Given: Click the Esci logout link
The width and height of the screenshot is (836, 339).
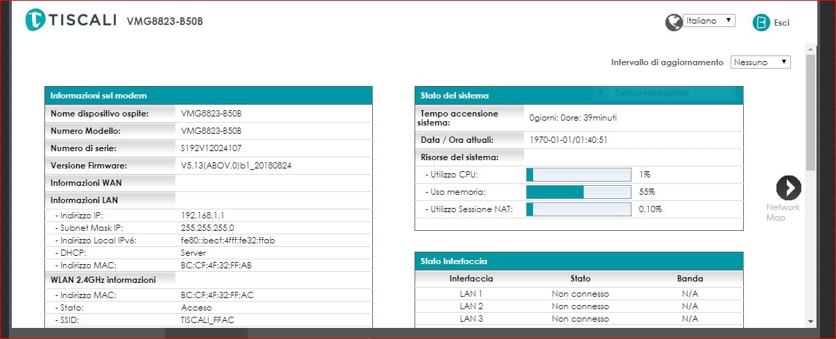Looking at the screenshot, I should [781, 22].
